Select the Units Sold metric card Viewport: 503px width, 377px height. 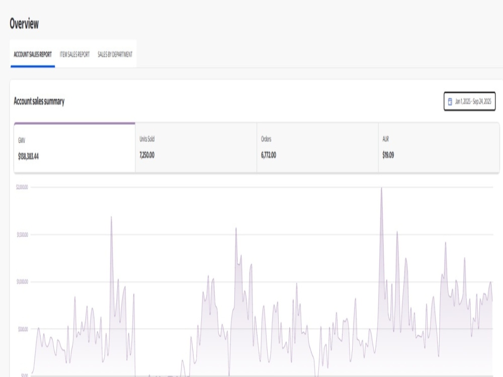[196, 148]
